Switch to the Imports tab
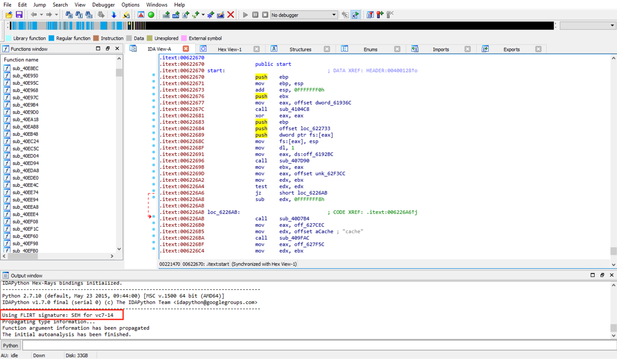The width and height of the screenshot is (617, 359). click(x=441, y=49)
